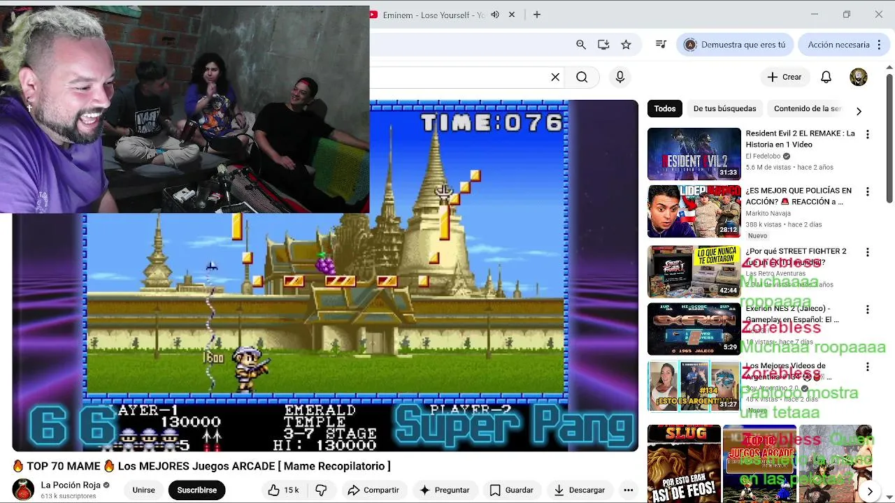Open options for Street Fighter 2 video
The image size is (895, 503).
867,252
